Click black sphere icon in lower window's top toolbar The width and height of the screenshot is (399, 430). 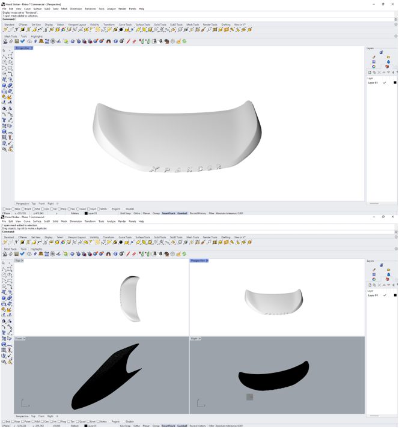(121, 242)
